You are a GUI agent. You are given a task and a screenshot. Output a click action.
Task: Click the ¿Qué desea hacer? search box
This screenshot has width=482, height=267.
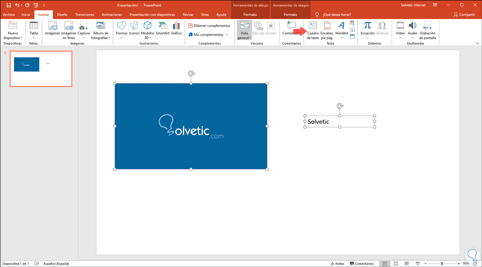336,14
